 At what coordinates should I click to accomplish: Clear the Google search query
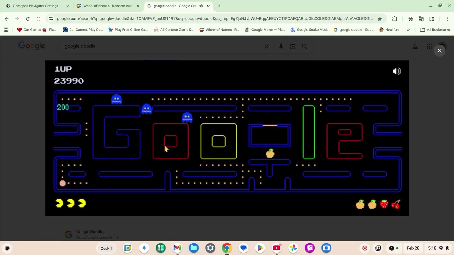[266, 46]
